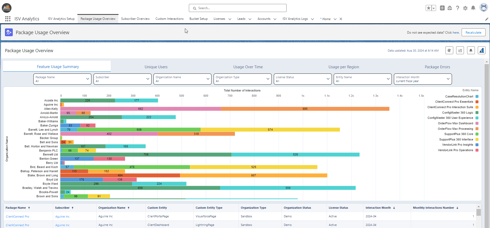This screenshot has height=228, width=490.
Task: Open the Custom Interactions nav tab
Action: pos(169,19)
